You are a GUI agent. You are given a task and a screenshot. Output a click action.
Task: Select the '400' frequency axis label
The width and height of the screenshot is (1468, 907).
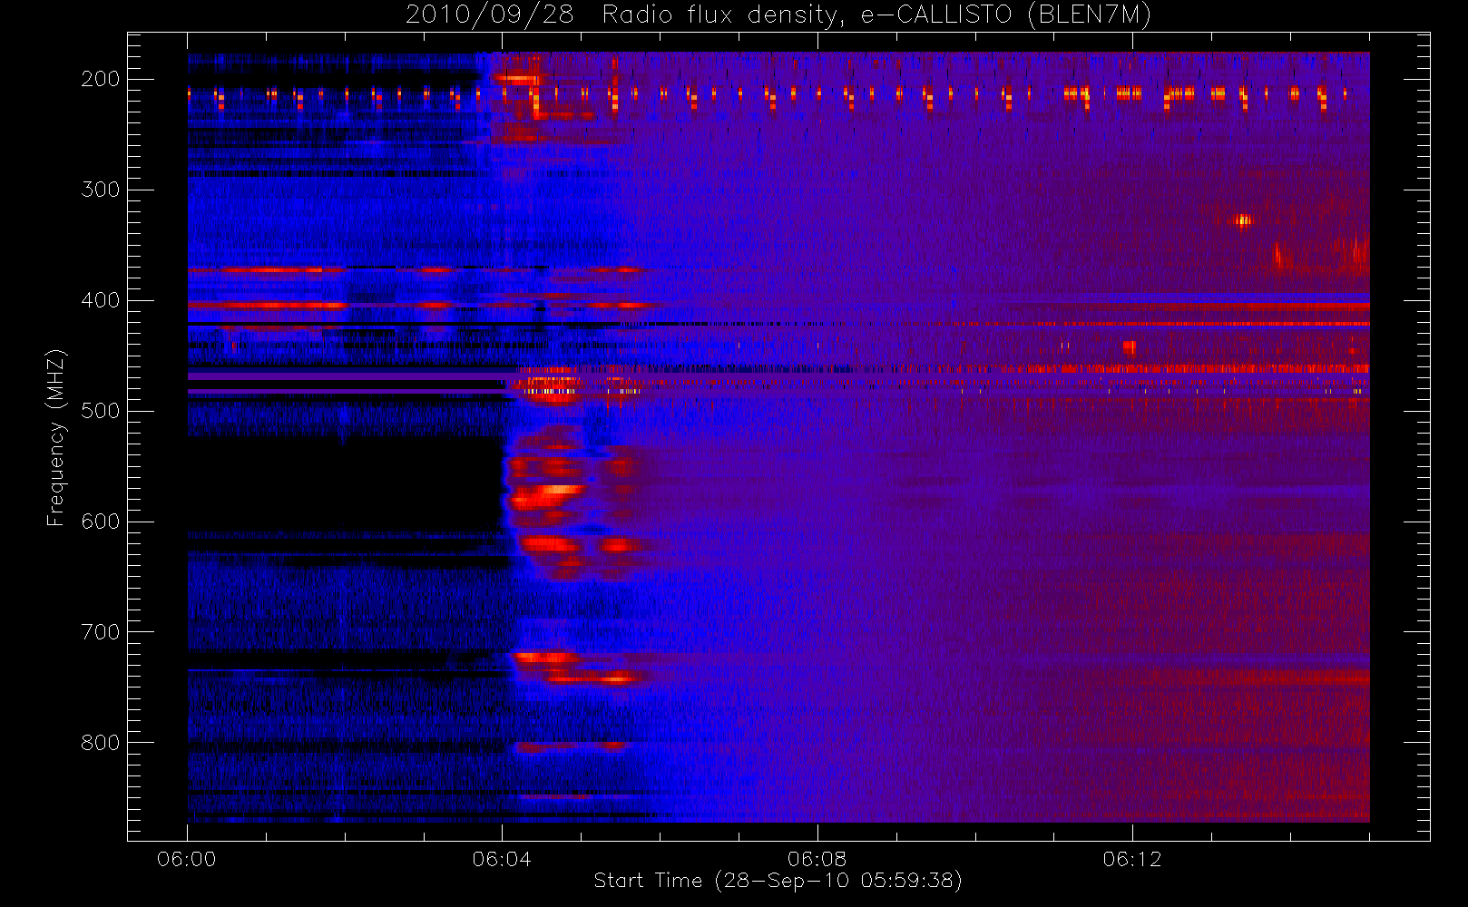click(x=100, y=300)
